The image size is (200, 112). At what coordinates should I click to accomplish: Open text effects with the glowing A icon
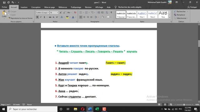point(62,17)
